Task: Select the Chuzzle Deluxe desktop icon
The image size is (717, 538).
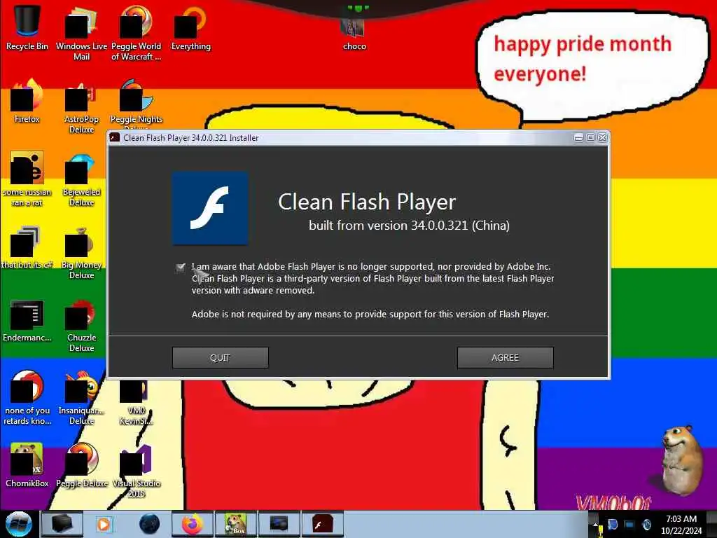Action: coord(81,325)
